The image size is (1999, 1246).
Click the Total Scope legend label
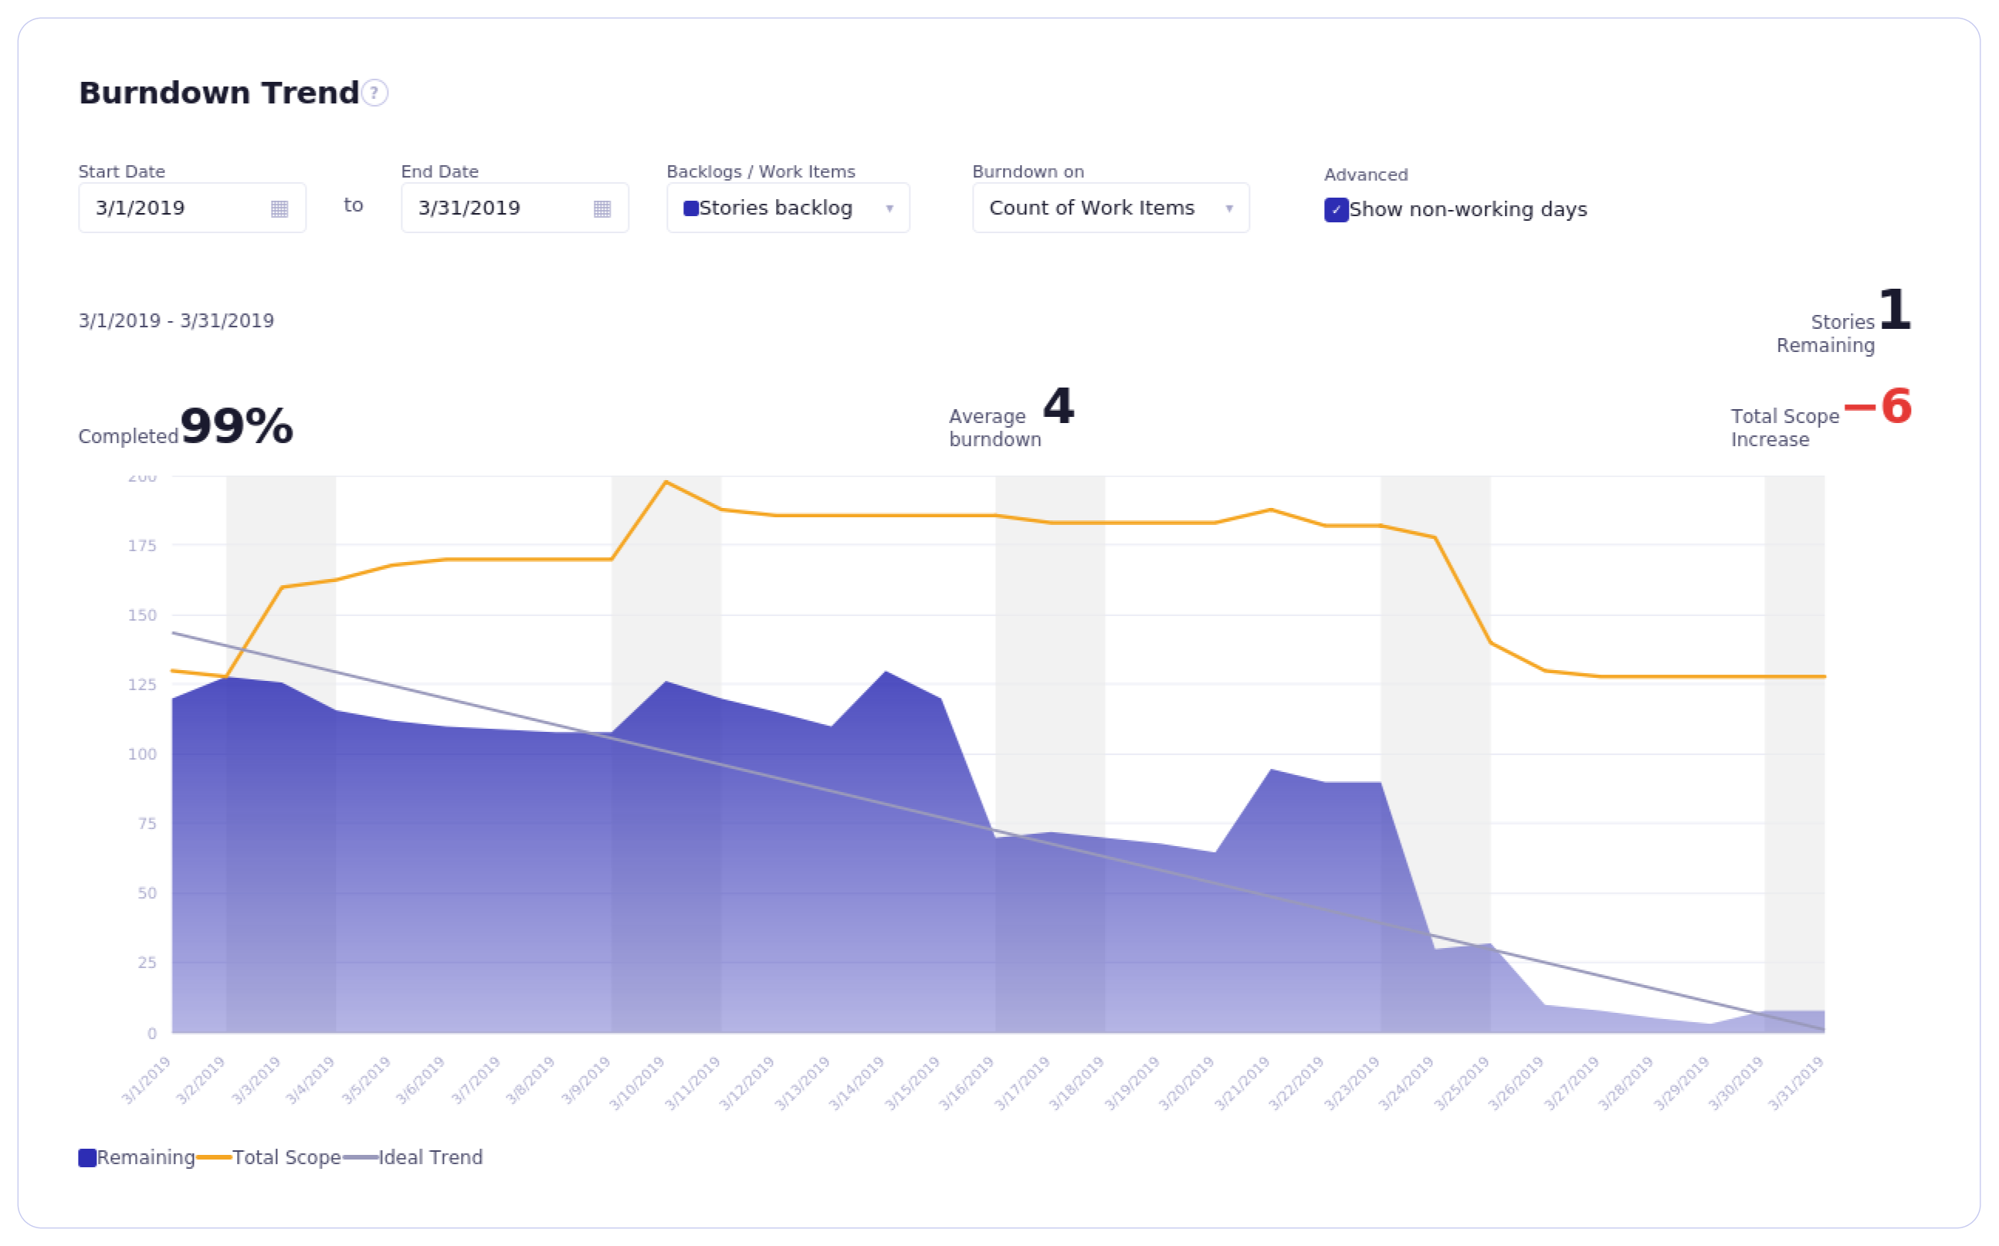tap(286, 1158)
